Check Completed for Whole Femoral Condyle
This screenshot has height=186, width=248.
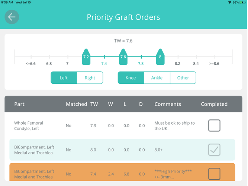point(214,125)
